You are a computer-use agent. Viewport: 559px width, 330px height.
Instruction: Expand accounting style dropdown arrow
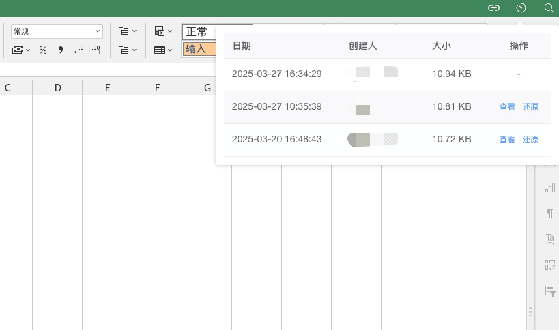click(x=28, y=50)
